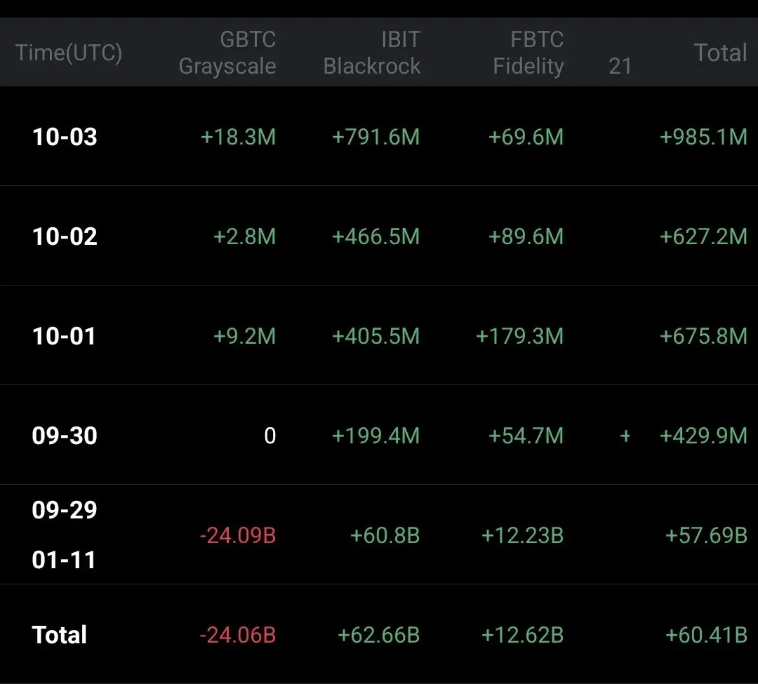
Task: Click the Time(UTC) column header
Action: (69, 53)
